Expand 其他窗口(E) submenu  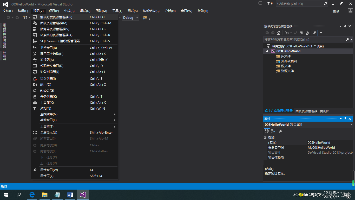[75, 120]
